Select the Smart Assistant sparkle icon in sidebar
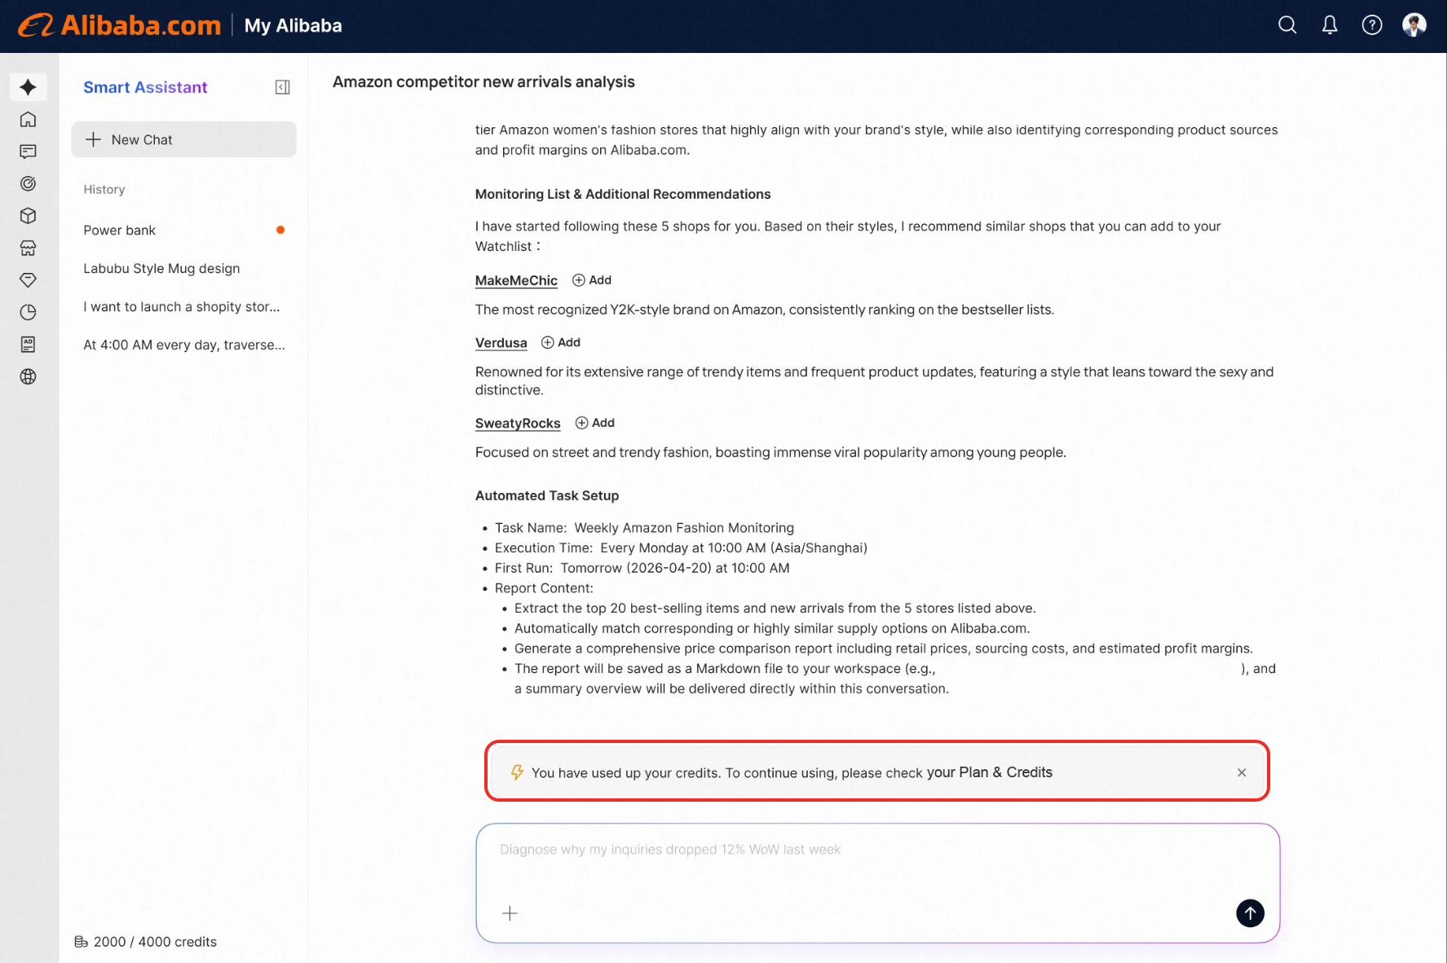1448x963 pixels. (x=29, y=87)
